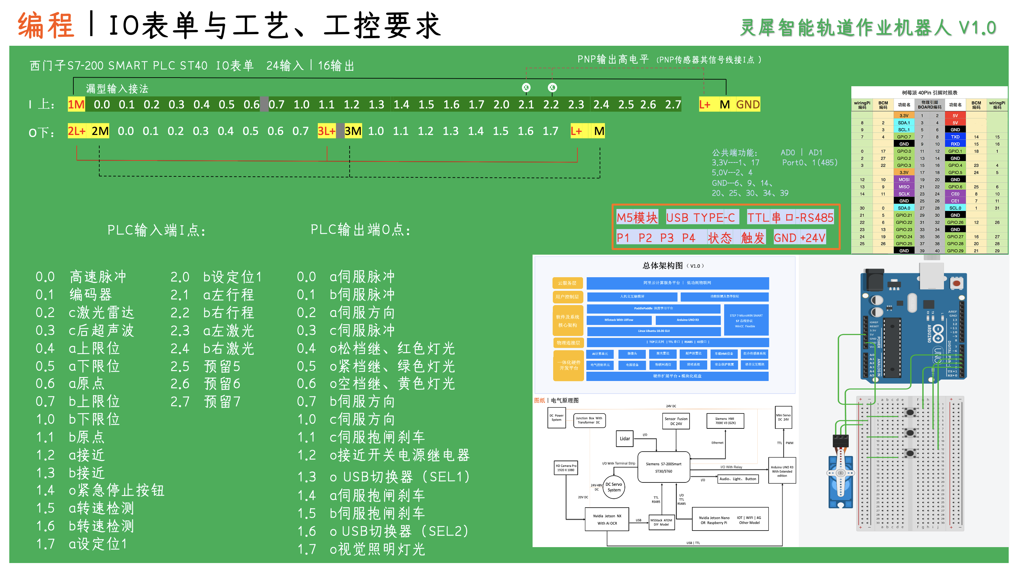Image resolution: width=1016 pixels, height=569 pixels.
Task: Click the orange 编程 heading
Action: click(46, 25)
